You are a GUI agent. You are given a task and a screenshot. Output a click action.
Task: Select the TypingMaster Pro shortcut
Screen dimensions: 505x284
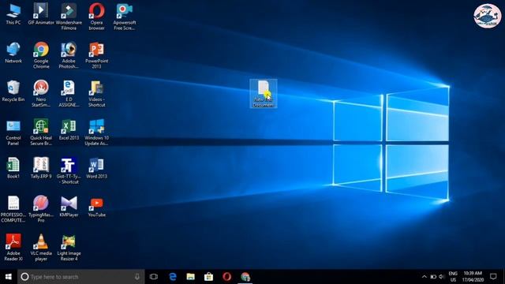point(41,209)
